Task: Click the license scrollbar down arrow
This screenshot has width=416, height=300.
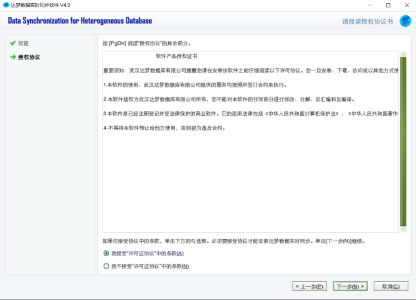Action: (x=403, y=230)
